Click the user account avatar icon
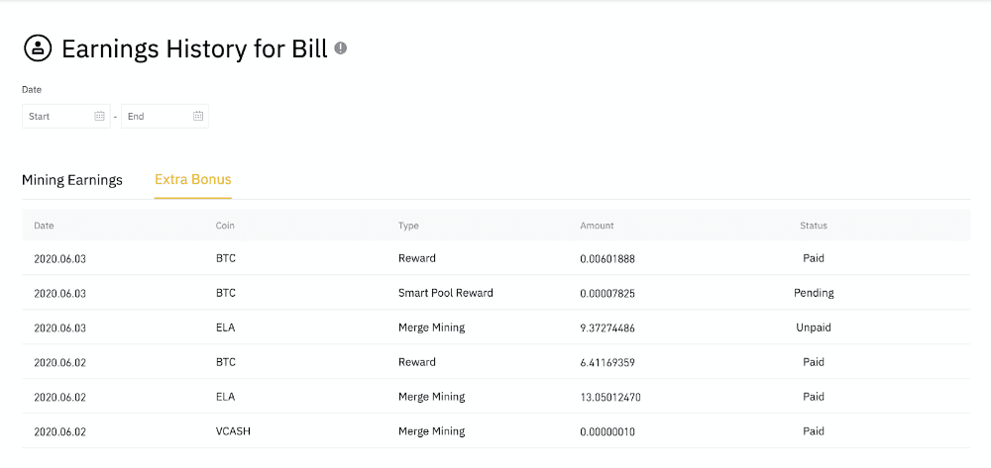The image size is (991, 468). pos(38,47)
